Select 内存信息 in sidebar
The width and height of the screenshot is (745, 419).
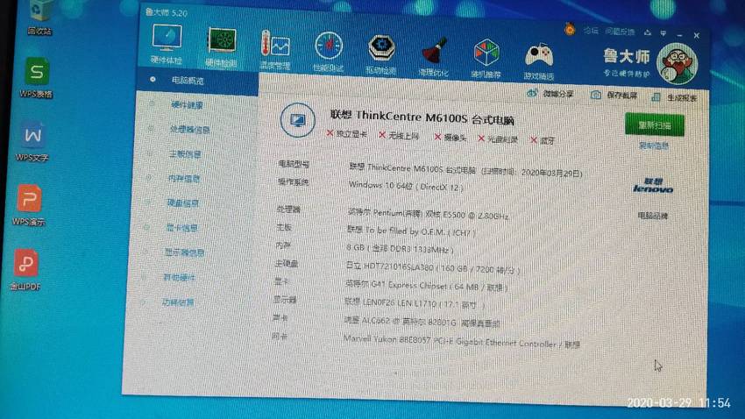183,179
